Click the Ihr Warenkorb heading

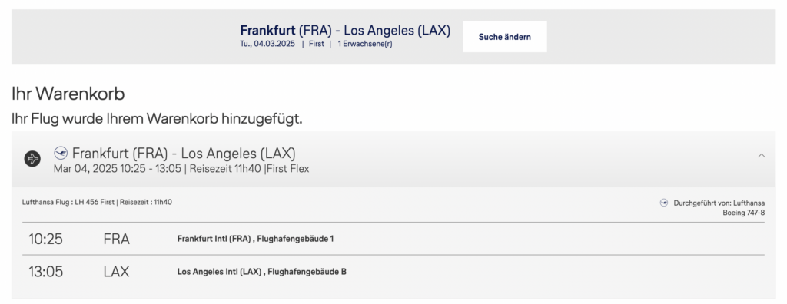68,94
